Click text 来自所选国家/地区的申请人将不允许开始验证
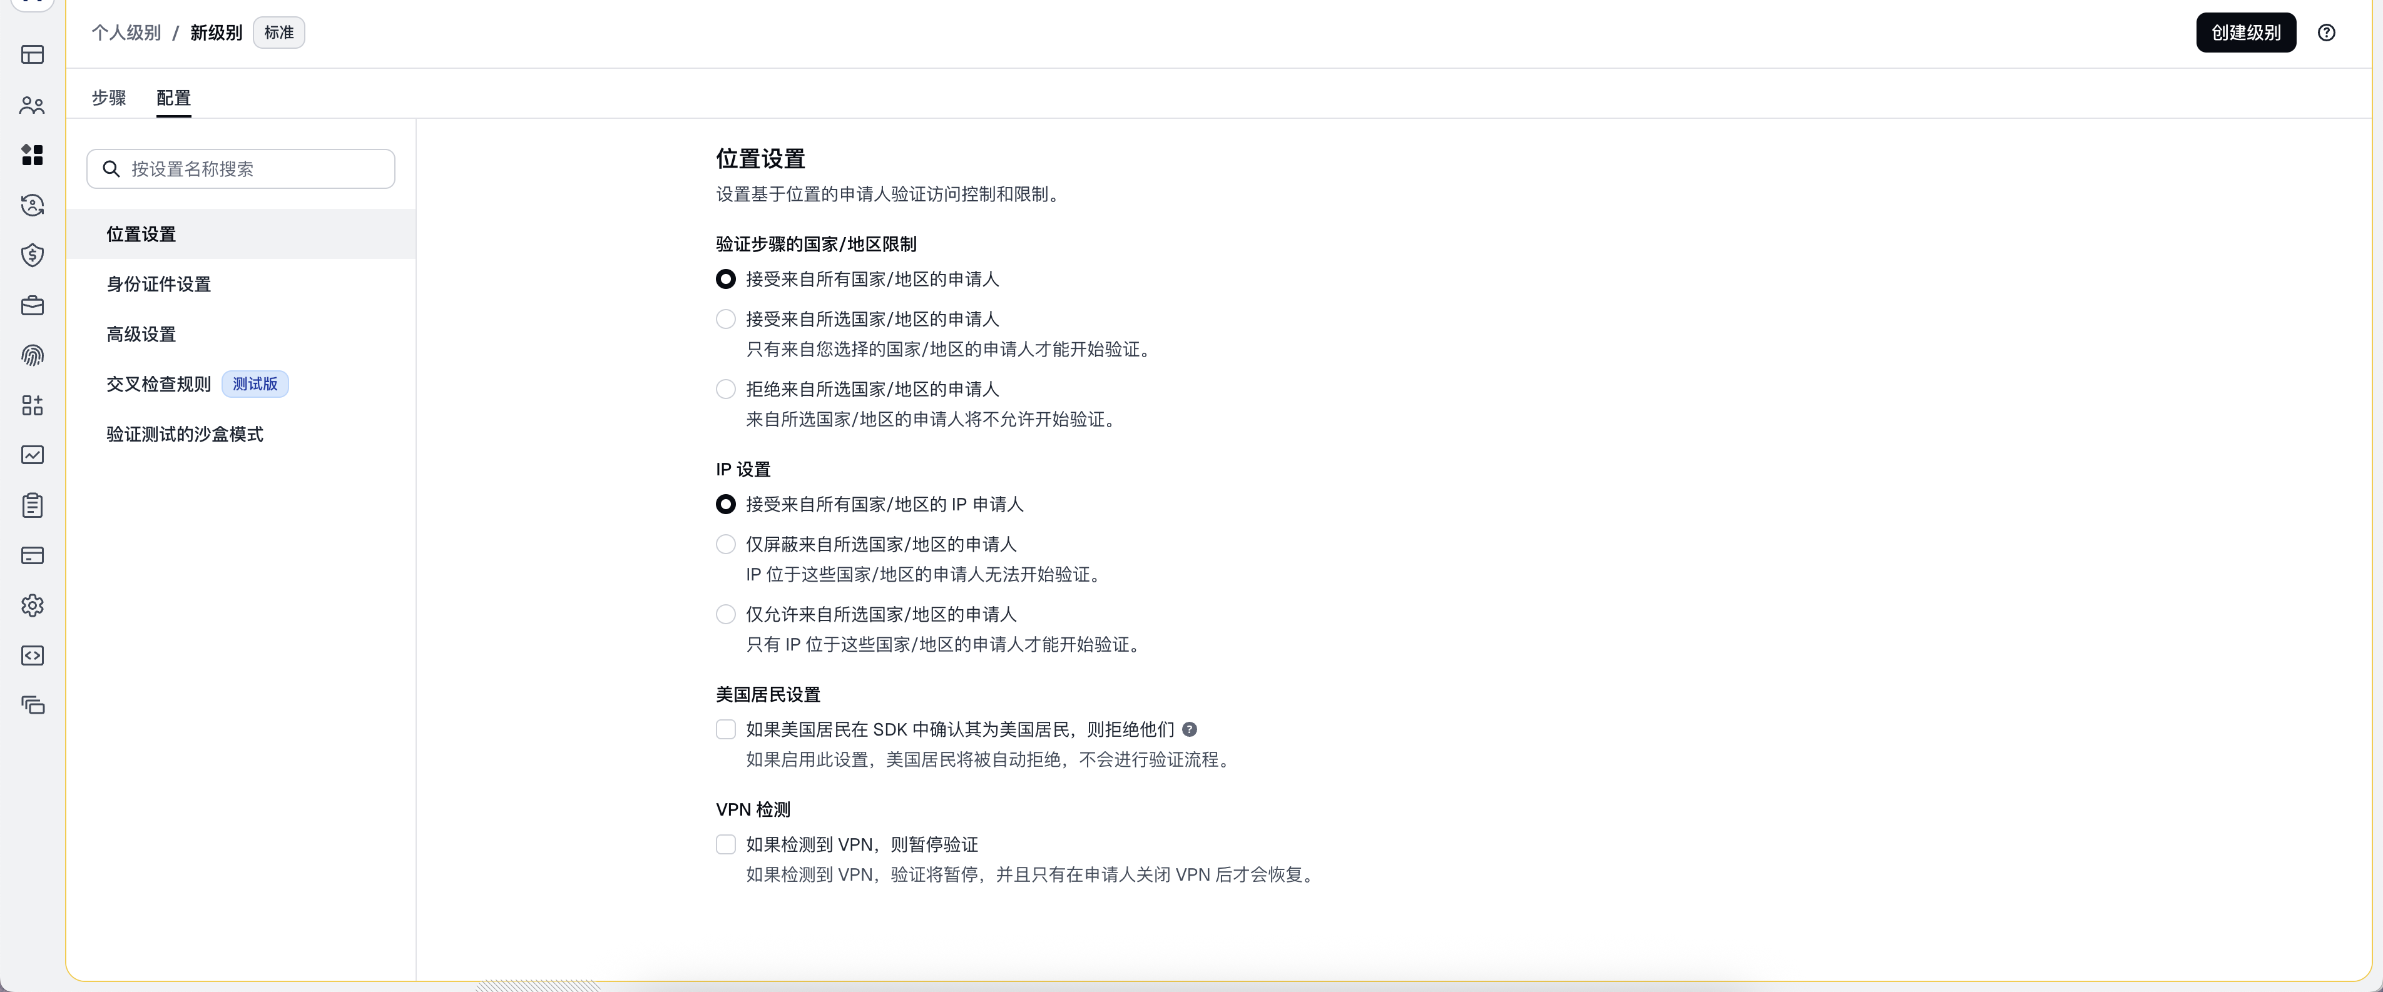This screenshot has width=2383, height=992. (x=932, y=420)
